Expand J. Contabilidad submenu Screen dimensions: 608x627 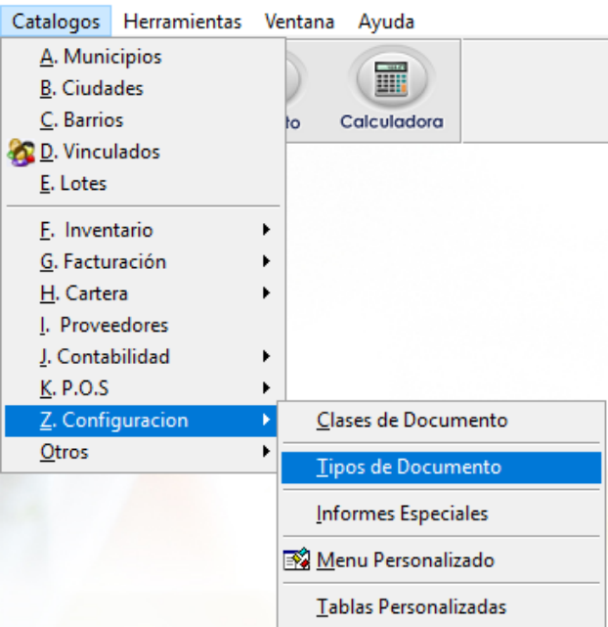pos(142,356)
